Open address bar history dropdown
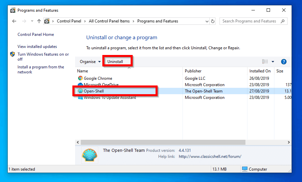This screenshot has width=302, height=182. pos(207,21)
